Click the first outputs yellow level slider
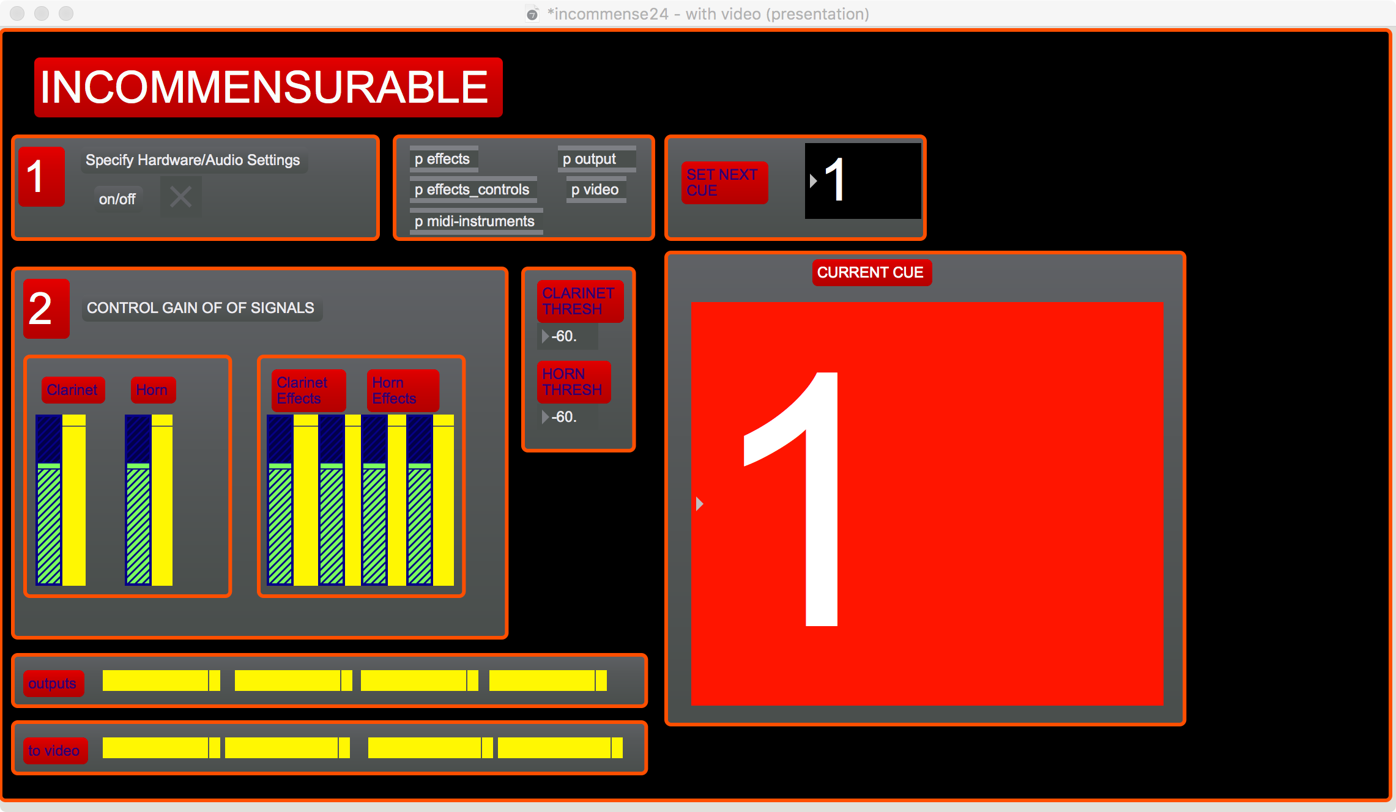This screenshot has height=812, width=1396. click(x=161, y=681)
